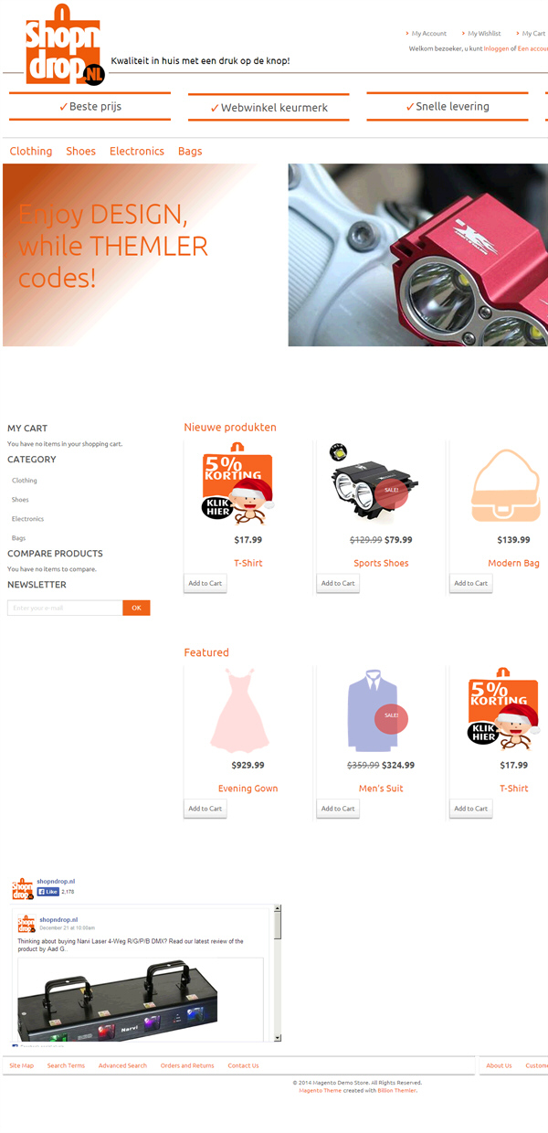The height and width of the screenshot is (1133, 548).
Task: Open the Bags menu item
Action: pos(190,151)
